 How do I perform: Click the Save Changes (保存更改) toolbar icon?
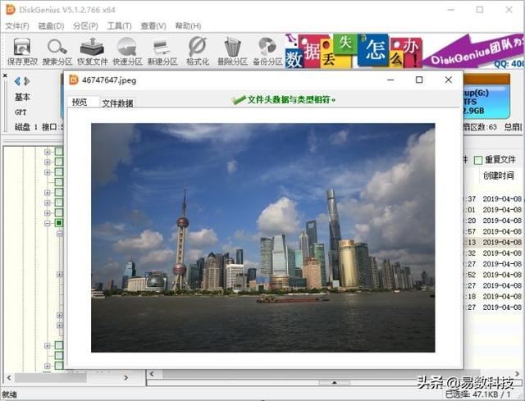click(x=22, y=51)
